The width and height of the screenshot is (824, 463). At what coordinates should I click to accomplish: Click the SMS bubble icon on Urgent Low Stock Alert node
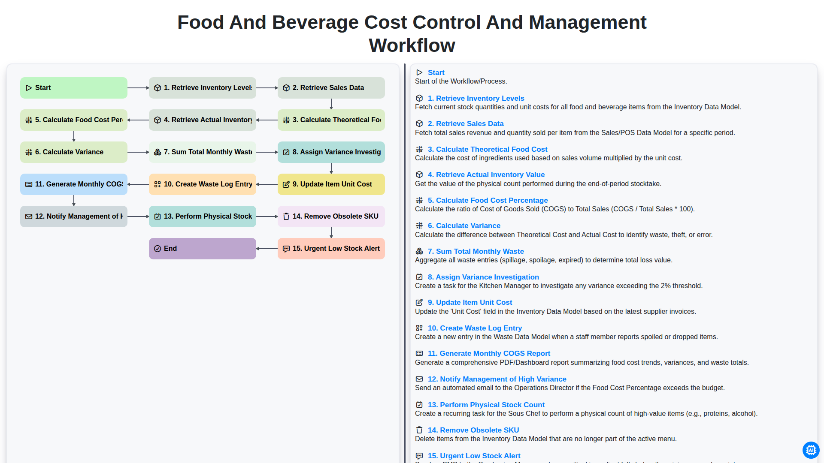(286, 249)
